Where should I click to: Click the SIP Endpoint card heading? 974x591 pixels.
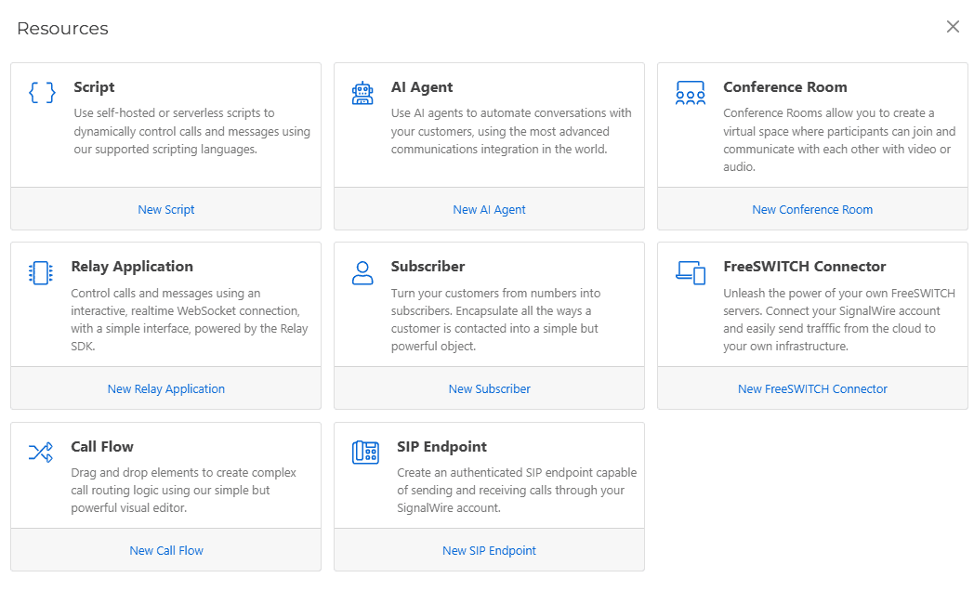441,447
